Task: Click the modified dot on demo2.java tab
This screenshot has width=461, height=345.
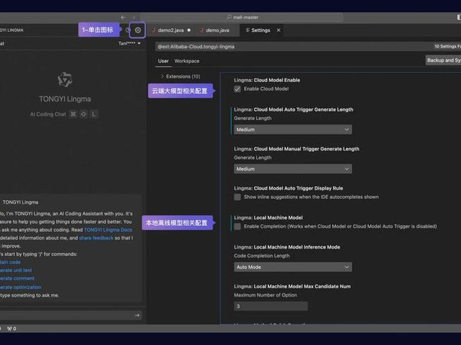Action: pyautogui.click(x=189, y=30)
